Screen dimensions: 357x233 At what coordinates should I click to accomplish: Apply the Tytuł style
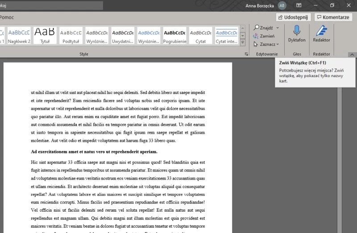(45, 36)
